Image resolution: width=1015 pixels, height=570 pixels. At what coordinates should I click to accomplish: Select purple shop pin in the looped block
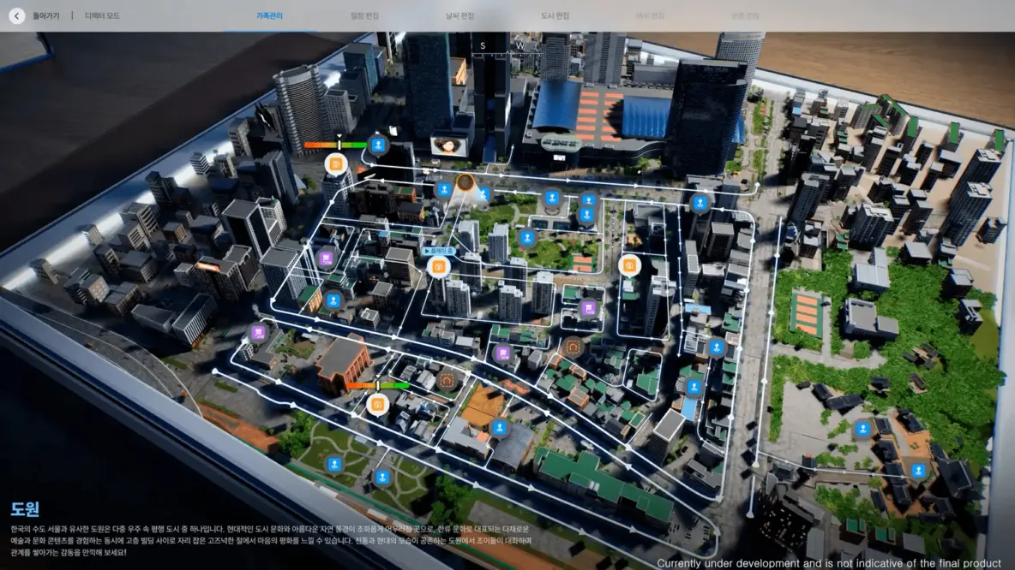588,308
